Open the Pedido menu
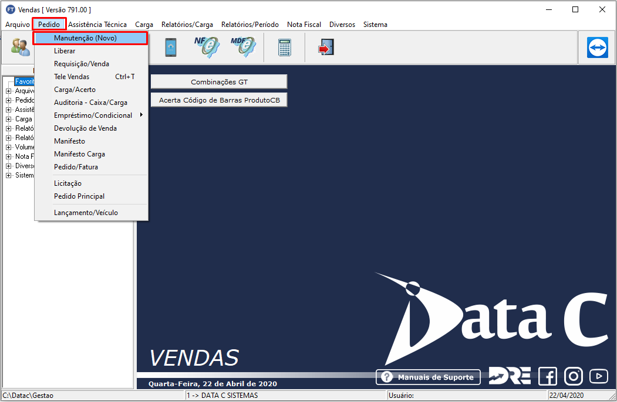The height and width of the screenshot is (402, 617). (49, 25)
